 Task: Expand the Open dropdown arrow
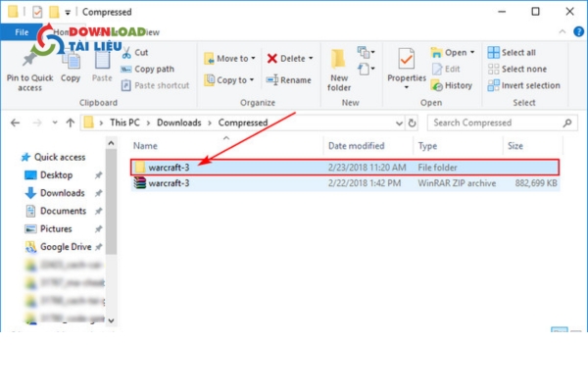coord(472,53)
